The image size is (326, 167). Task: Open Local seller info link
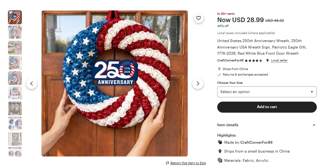pyautogui.click(x=279, y=60)
